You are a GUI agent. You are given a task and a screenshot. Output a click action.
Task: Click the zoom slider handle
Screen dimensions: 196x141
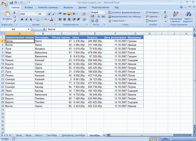182,139
